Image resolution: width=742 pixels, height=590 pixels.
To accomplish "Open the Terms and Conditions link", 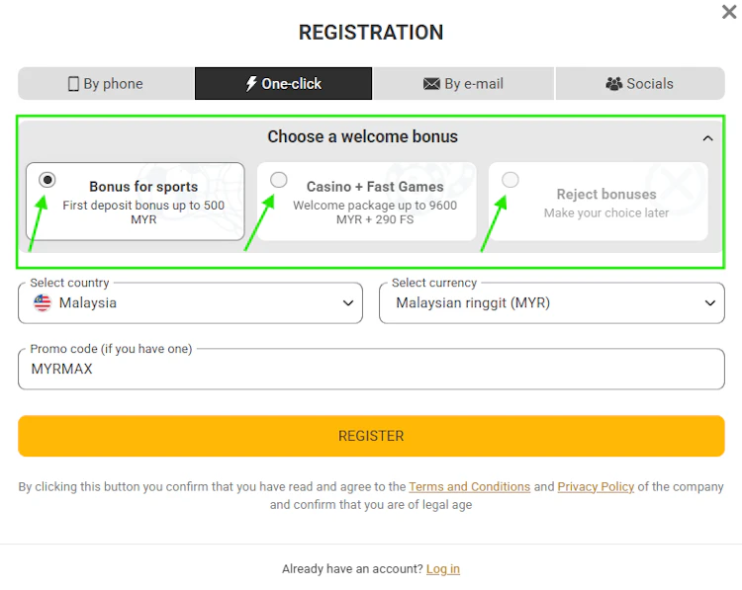I will [469, 487].
